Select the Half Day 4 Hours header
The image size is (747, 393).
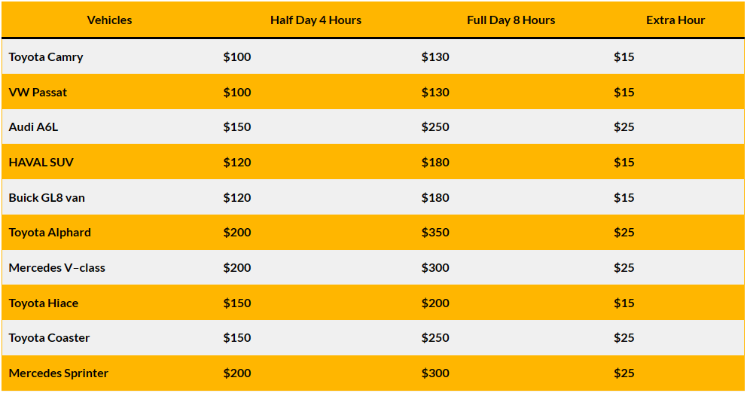click(x=316, y=20)
